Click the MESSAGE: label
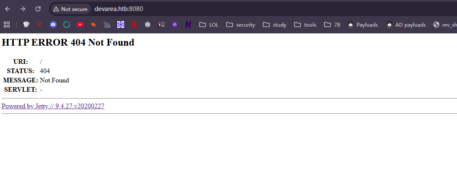This screenshot has width=457, height=186. [x=21, y=80]
